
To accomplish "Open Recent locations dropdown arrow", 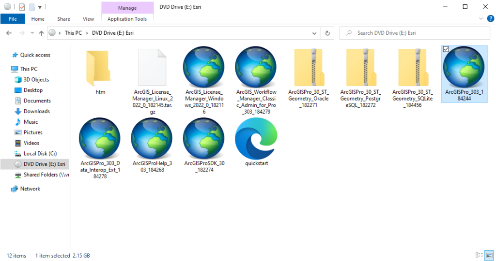I will (32, 33).
